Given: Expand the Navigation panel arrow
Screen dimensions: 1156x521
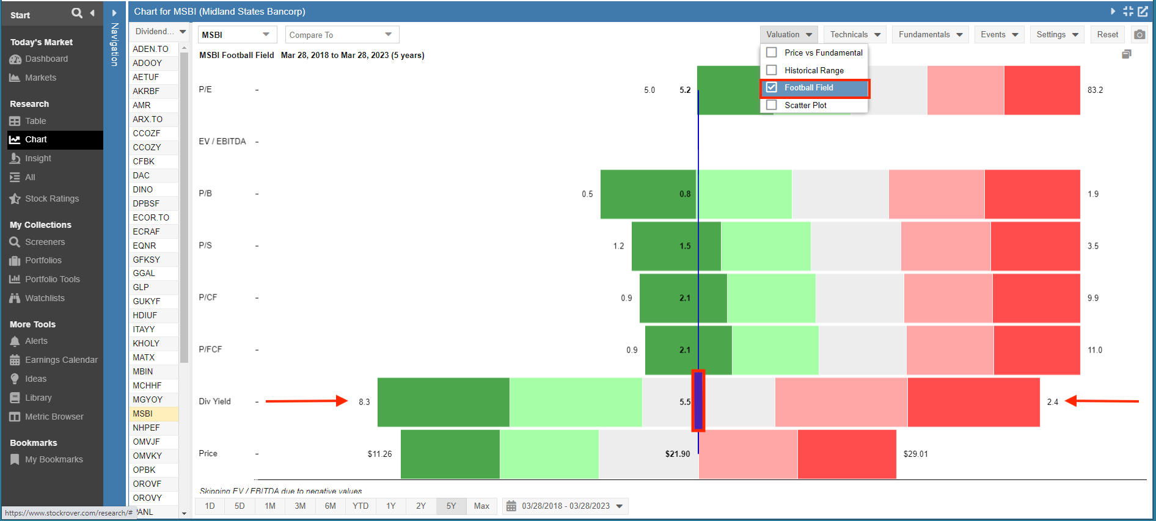Looking at the screenshot, I should (114, 13).
